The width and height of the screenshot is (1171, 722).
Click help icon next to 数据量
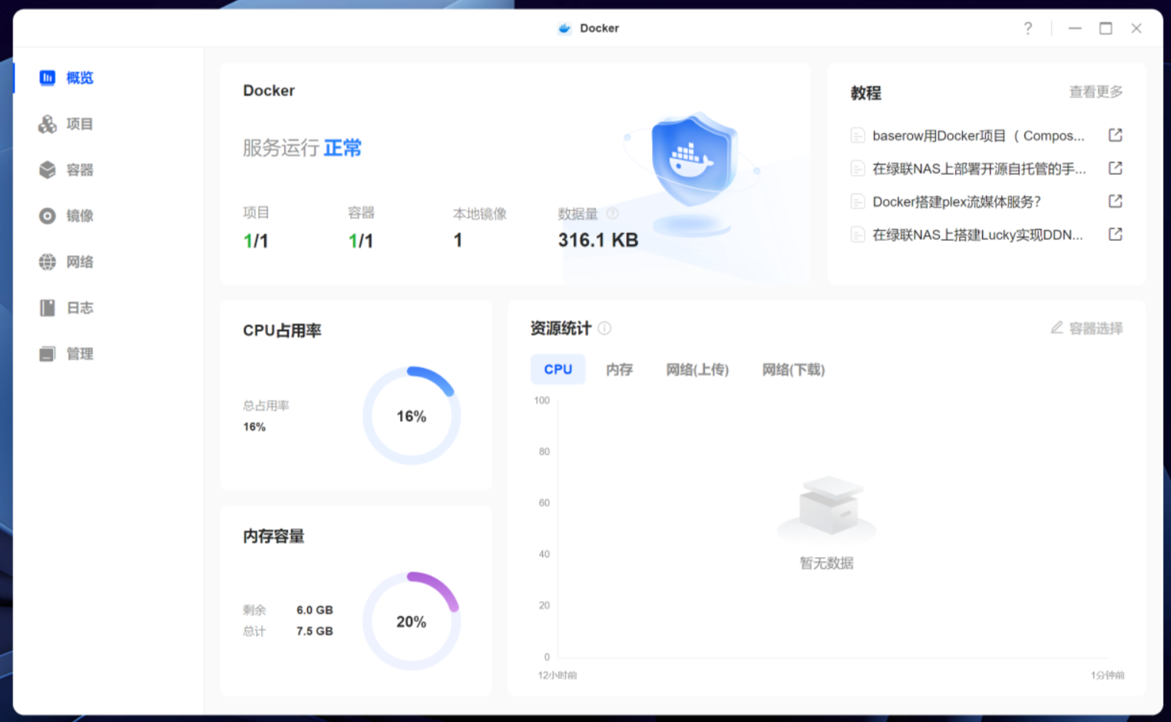click(x=613, y=214)
